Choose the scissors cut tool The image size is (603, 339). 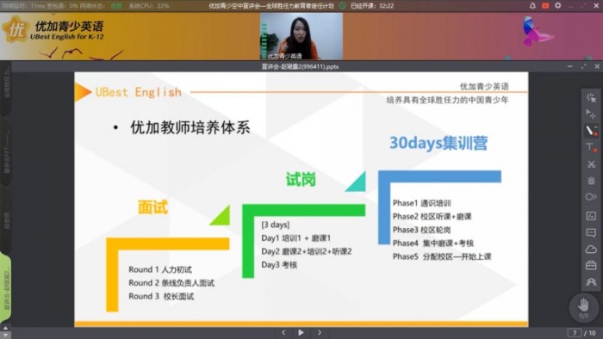coord(591,164)
